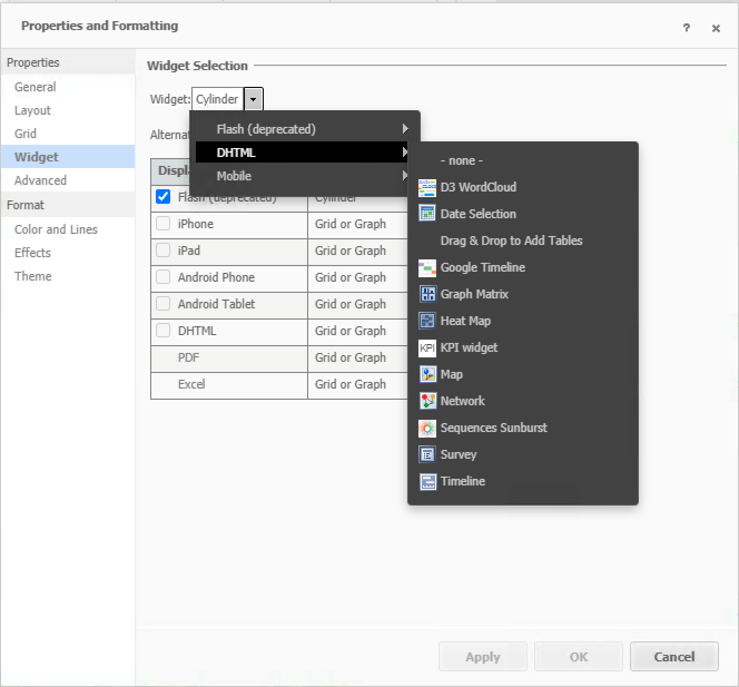The width and height of the screenshot is (739, 687).
Task: Choose the Date Selection calendar icon
Action: [x=427, y=214]
